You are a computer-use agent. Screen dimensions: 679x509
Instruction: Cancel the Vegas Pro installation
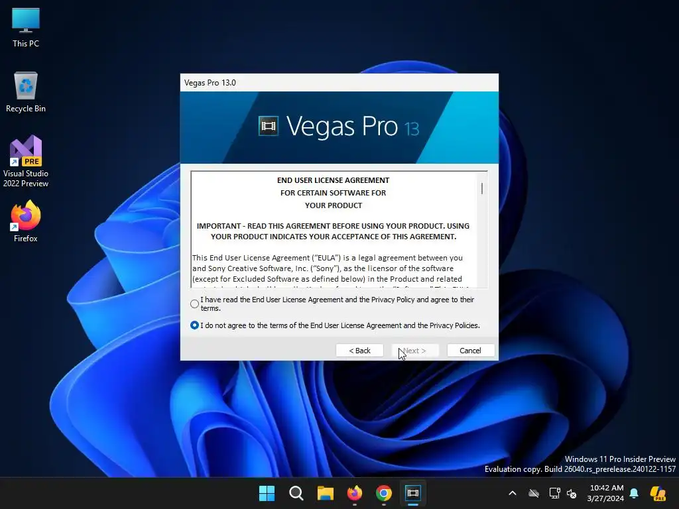click(x=471, y=351)
